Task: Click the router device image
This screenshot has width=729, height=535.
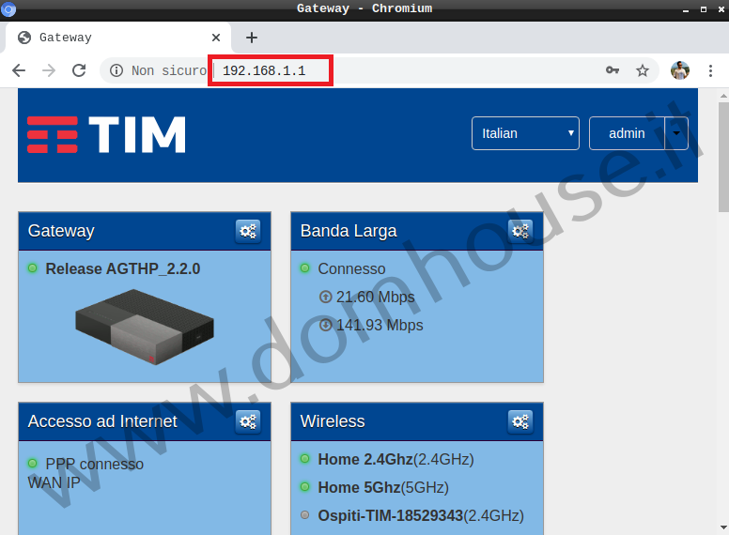Action: tap(145, 327)
